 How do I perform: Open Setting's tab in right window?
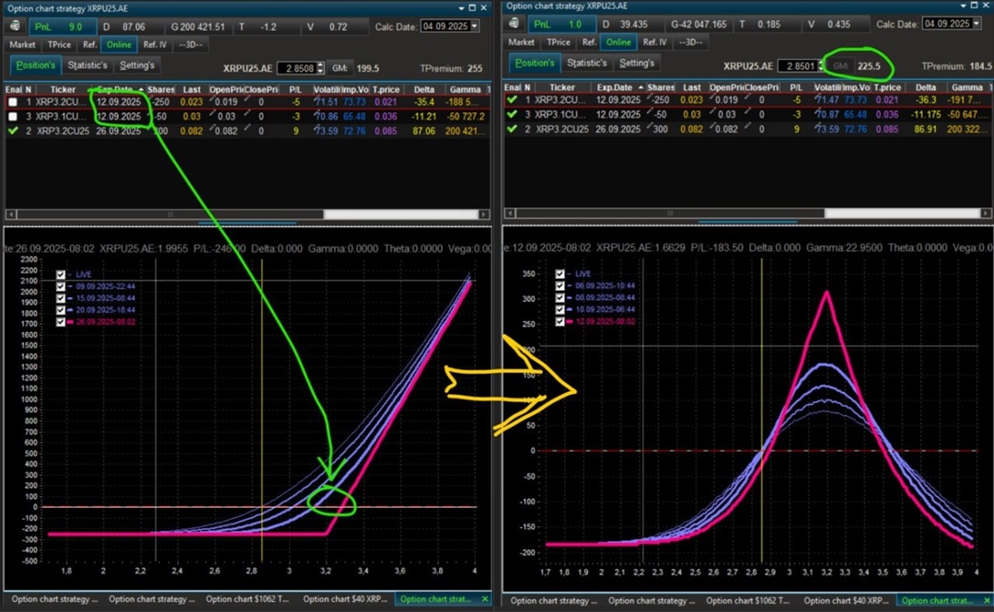click(637, 63)
